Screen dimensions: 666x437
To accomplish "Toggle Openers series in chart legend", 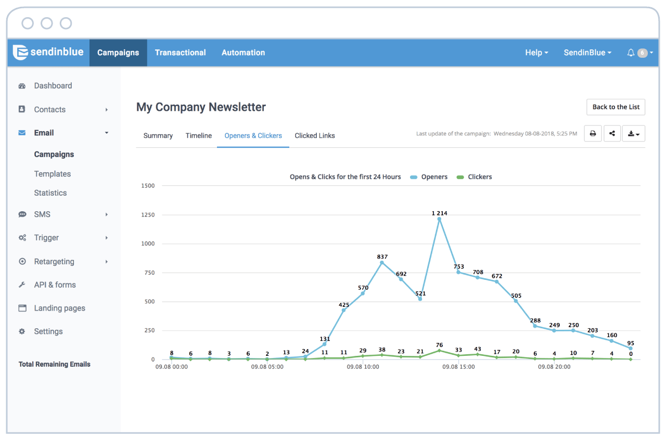I will click(429, 177).
